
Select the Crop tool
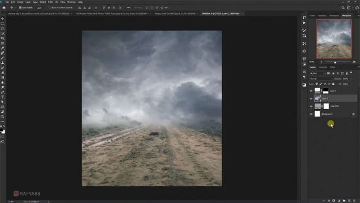pyautogui.click(x=3, y=38)
